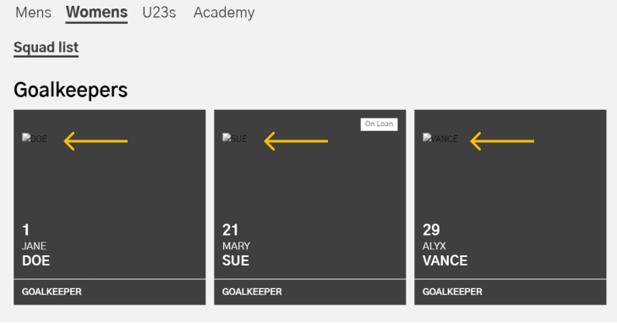Screen dimensions: 617x323
Task: Go to the Academy tab
Action: click(x=224, y=13)
